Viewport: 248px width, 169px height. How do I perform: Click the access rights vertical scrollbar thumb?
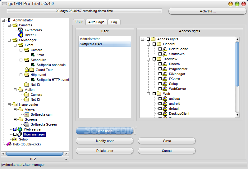click(x=237, y=64)
